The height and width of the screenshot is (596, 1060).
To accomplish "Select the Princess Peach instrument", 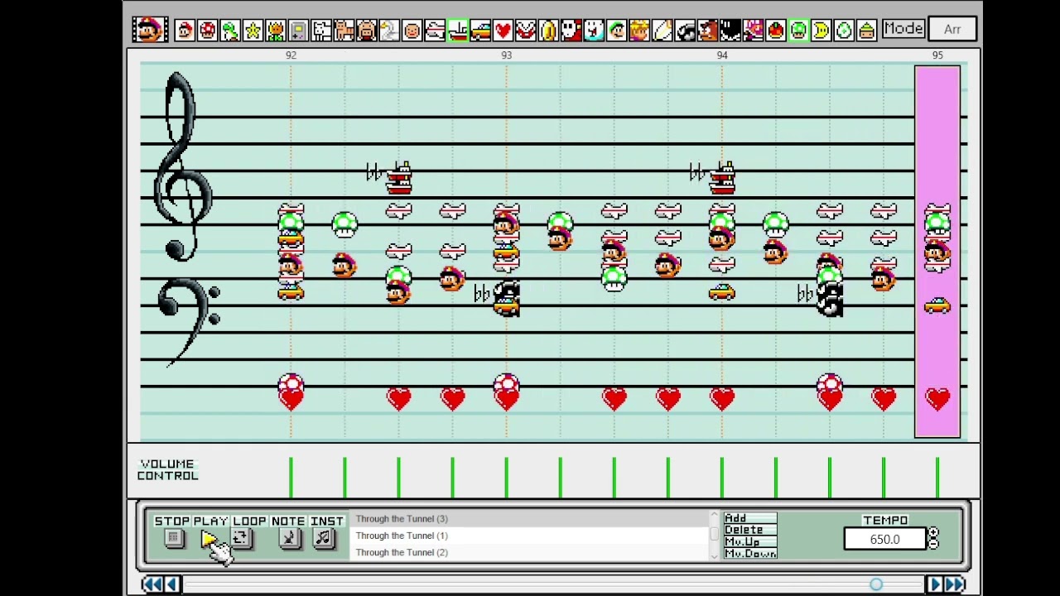I will click(638, 31).
